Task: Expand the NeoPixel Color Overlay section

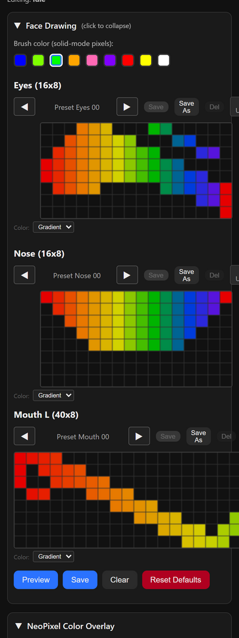Action: pos(65,626)
